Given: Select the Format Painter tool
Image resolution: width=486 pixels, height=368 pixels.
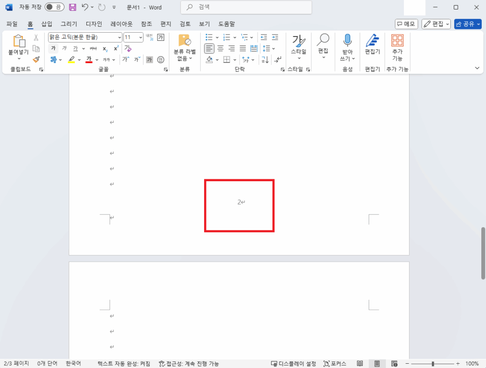Looking at the screenshot, I should coord(36,59).
